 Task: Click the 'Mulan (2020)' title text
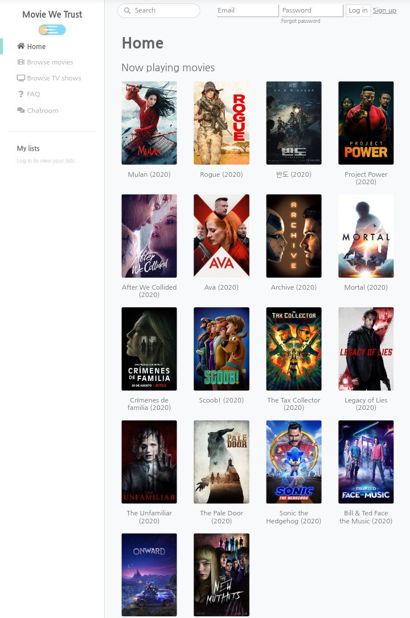(149, 174)
